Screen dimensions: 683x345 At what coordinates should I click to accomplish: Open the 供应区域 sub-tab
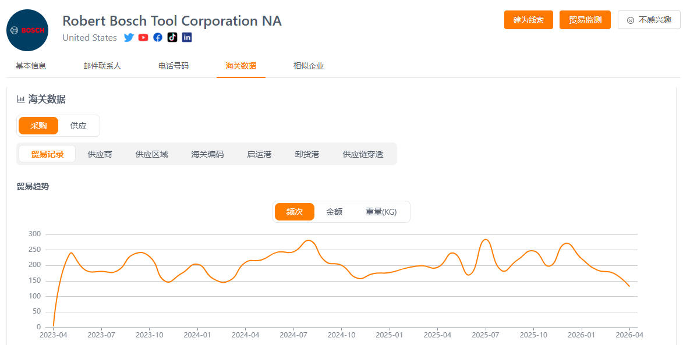coord(151,154)
